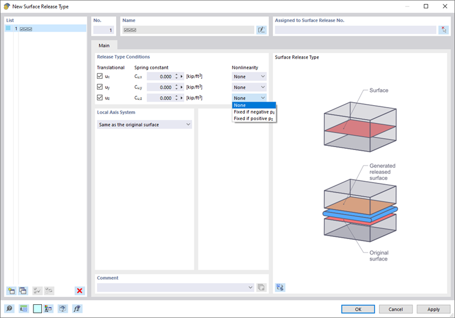Open the search magnifier icon in the bottom toolbar

click(10, 308)
